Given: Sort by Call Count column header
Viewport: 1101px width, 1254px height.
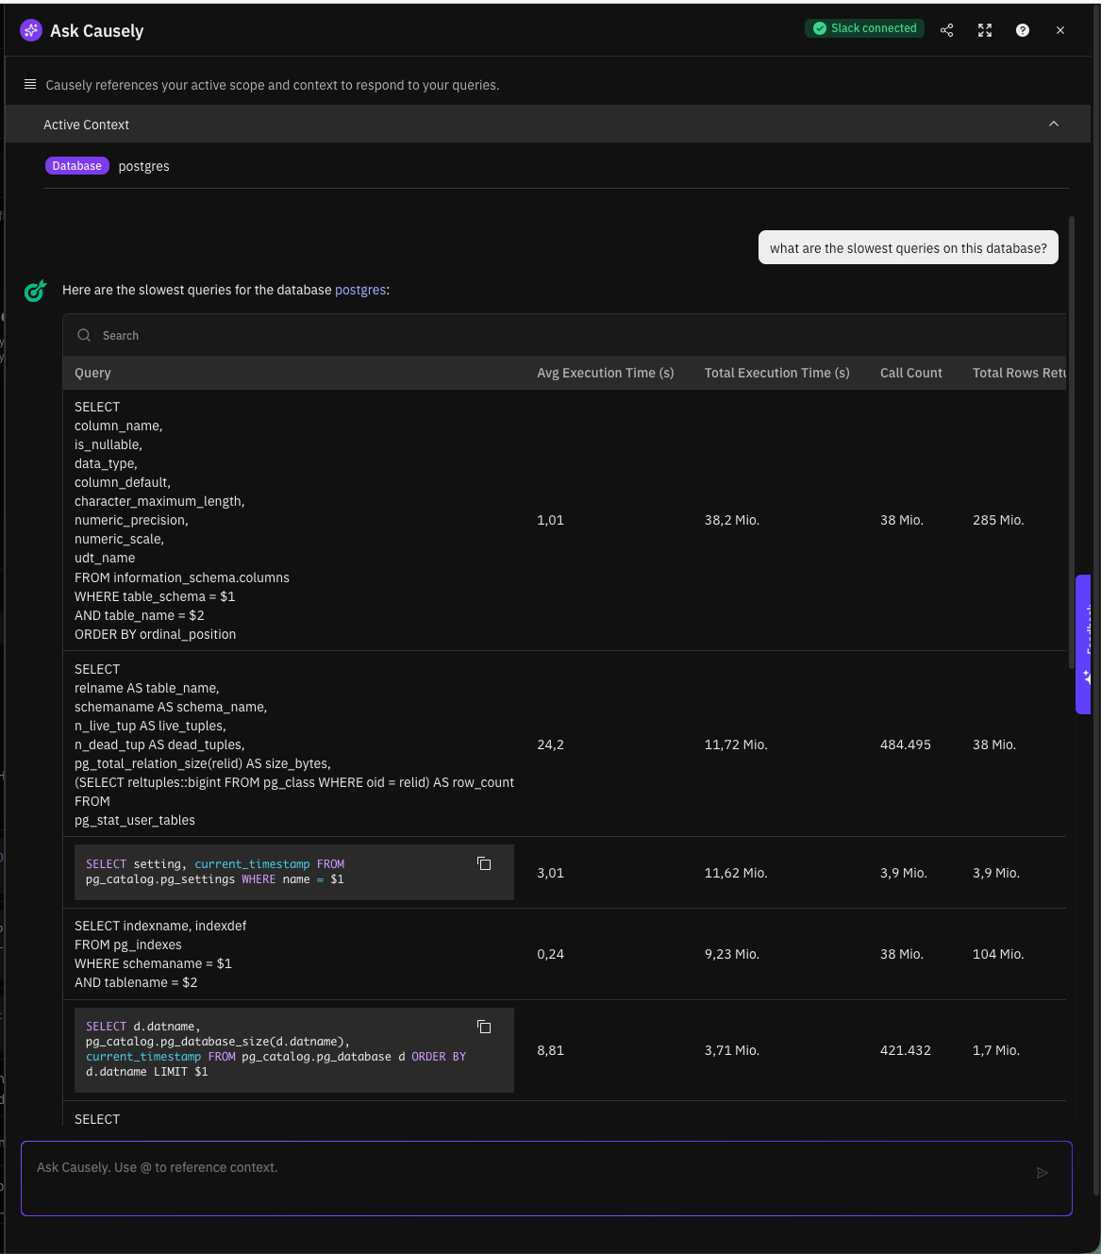Looking at the screenshot, I should tap(910, 373).
